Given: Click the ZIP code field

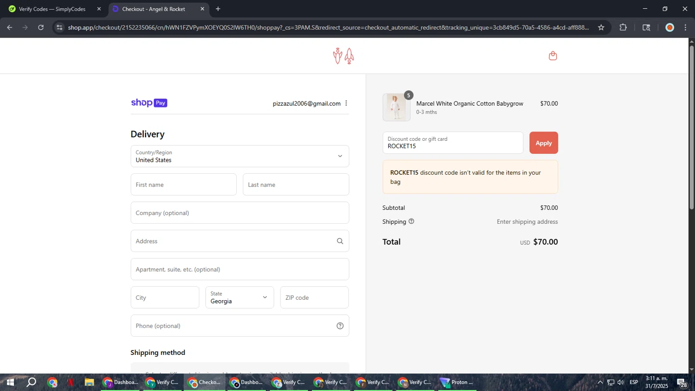Looking at the screenshot, I should coord(314,297).
